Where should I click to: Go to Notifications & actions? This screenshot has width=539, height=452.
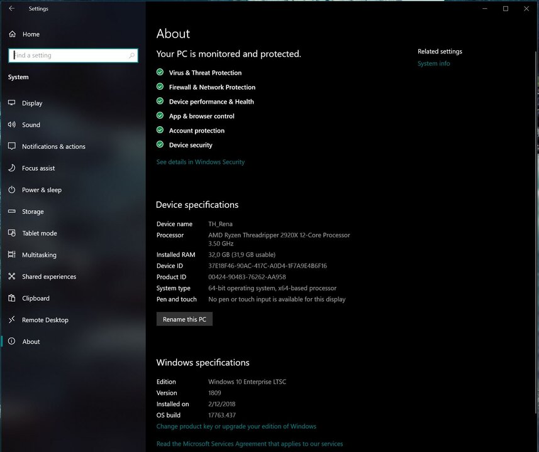point(72,146)
